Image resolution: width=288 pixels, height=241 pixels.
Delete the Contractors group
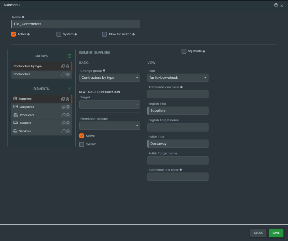[68, 74]
